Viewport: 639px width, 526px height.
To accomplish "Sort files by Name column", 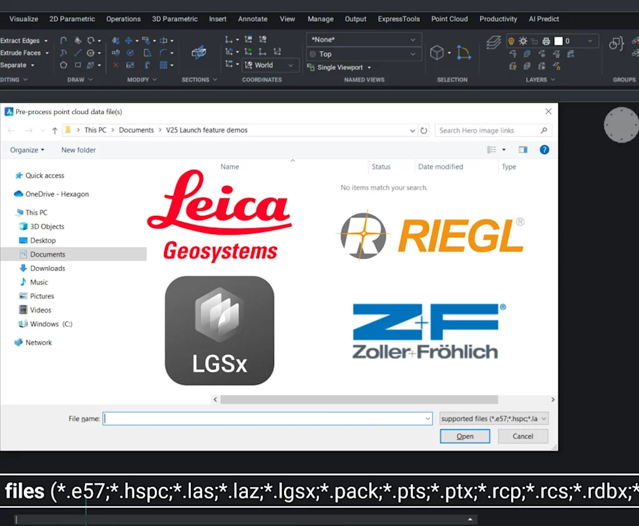I will pos(230,167).
